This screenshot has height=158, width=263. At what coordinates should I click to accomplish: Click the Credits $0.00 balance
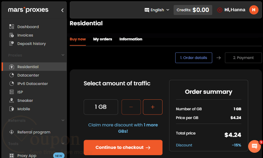193,10
